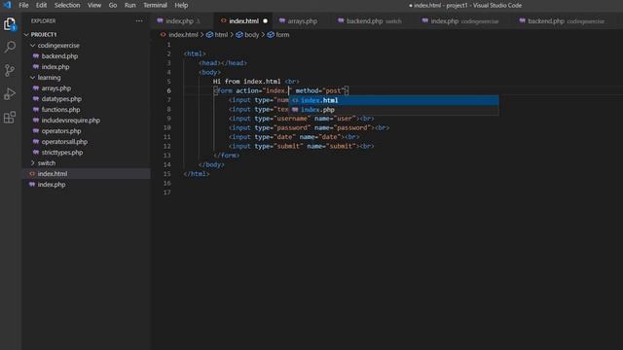Click the closing </html> tag
This screenshot has height=350, width=623.
coord(197,174)
